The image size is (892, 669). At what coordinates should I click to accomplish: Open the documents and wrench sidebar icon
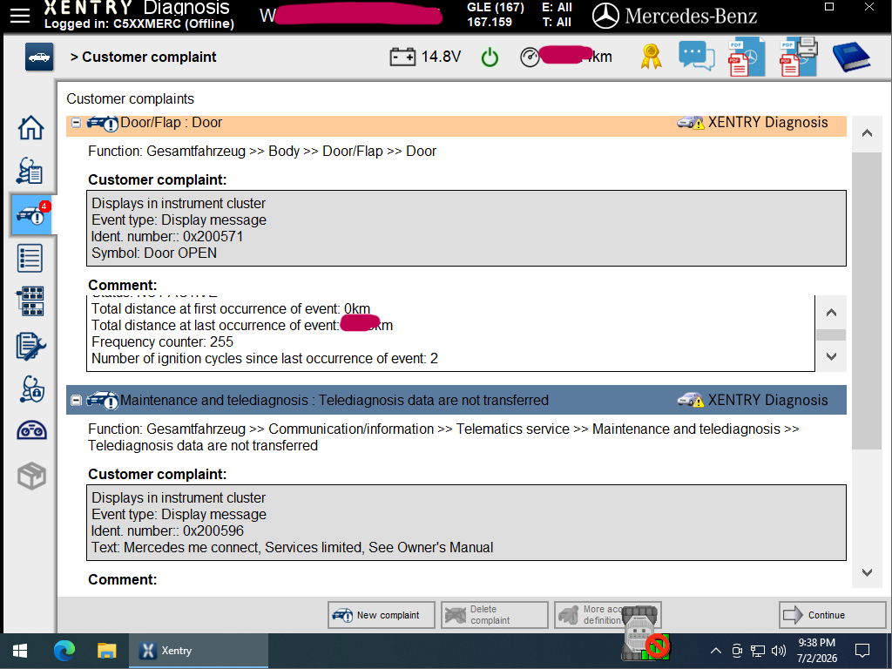(x=30, y=346)
